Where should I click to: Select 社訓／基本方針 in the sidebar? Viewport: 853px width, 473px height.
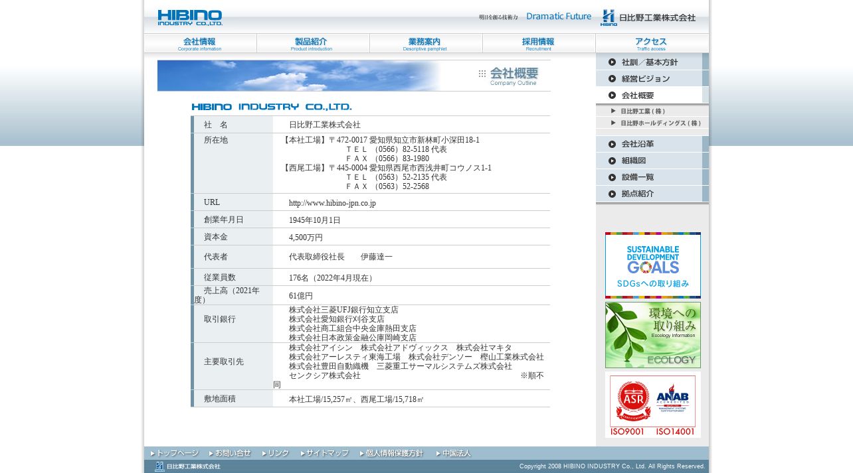tap(652, 62)
